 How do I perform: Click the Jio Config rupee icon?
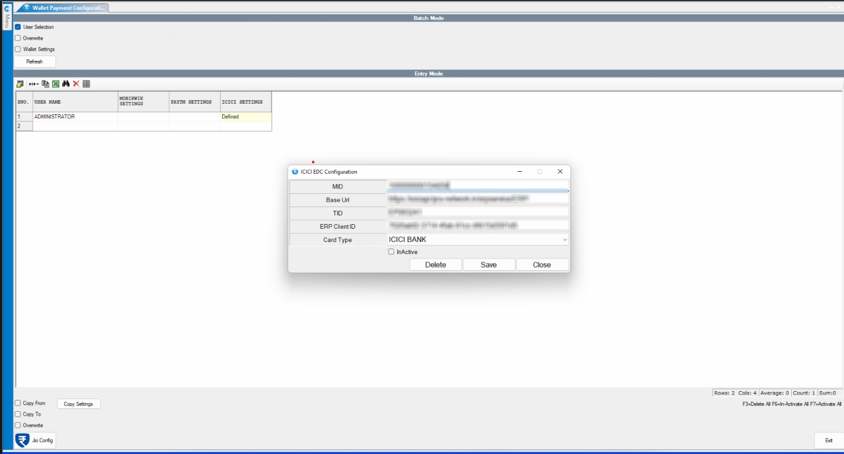[22, 440]
